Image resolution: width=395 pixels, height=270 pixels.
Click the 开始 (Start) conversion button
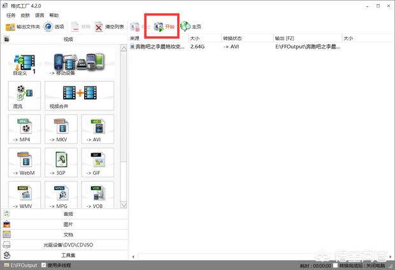tap(164, 27)
